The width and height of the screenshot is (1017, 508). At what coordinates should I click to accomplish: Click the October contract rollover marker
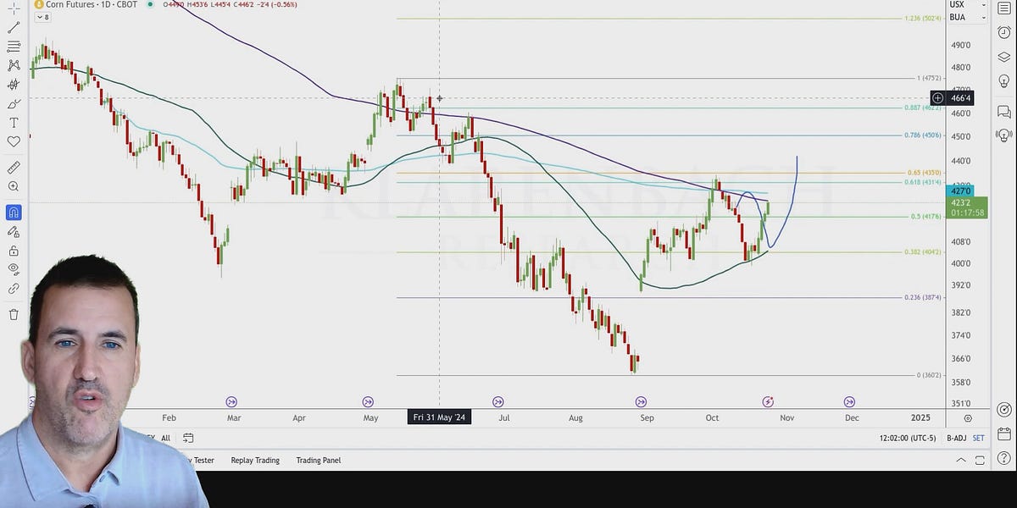[768, 401]
